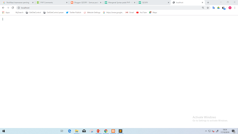
Task: Open the tray network status icon
Action: click(209, 131)
